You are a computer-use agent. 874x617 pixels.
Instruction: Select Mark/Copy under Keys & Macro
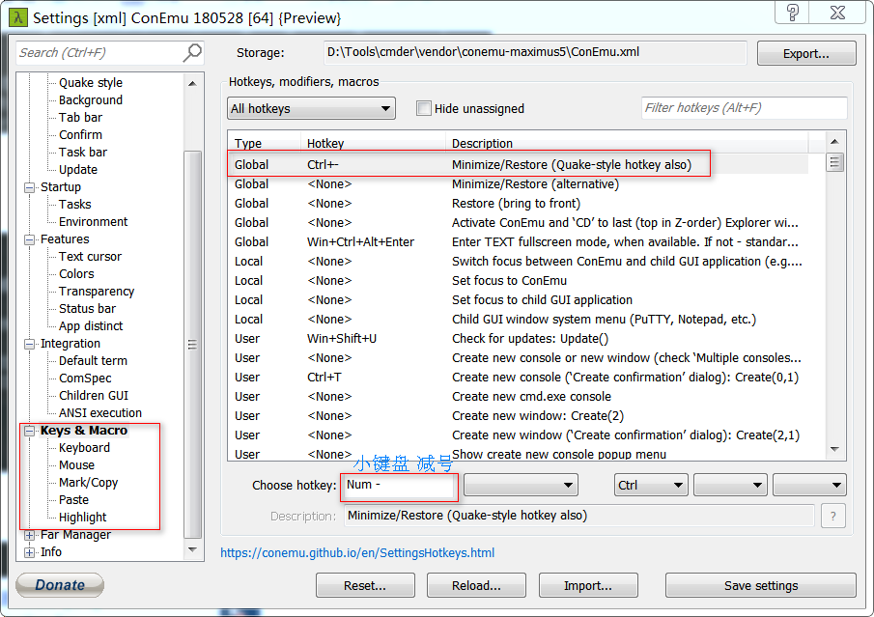(x=88, y=482)
